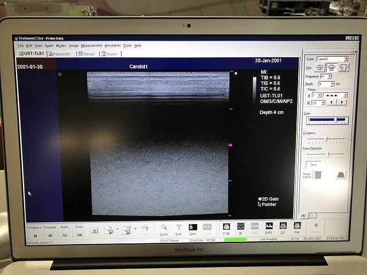Open the Frequency dropdown in side panel

pos(326,76)
